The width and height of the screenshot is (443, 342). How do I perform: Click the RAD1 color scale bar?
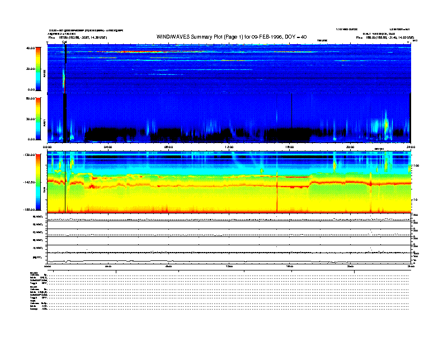coord(38,119)
